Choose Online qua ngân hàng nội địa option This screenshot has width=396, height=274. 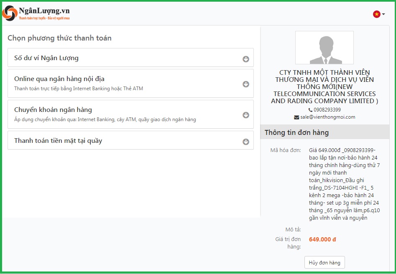click(x=59, y=79)
